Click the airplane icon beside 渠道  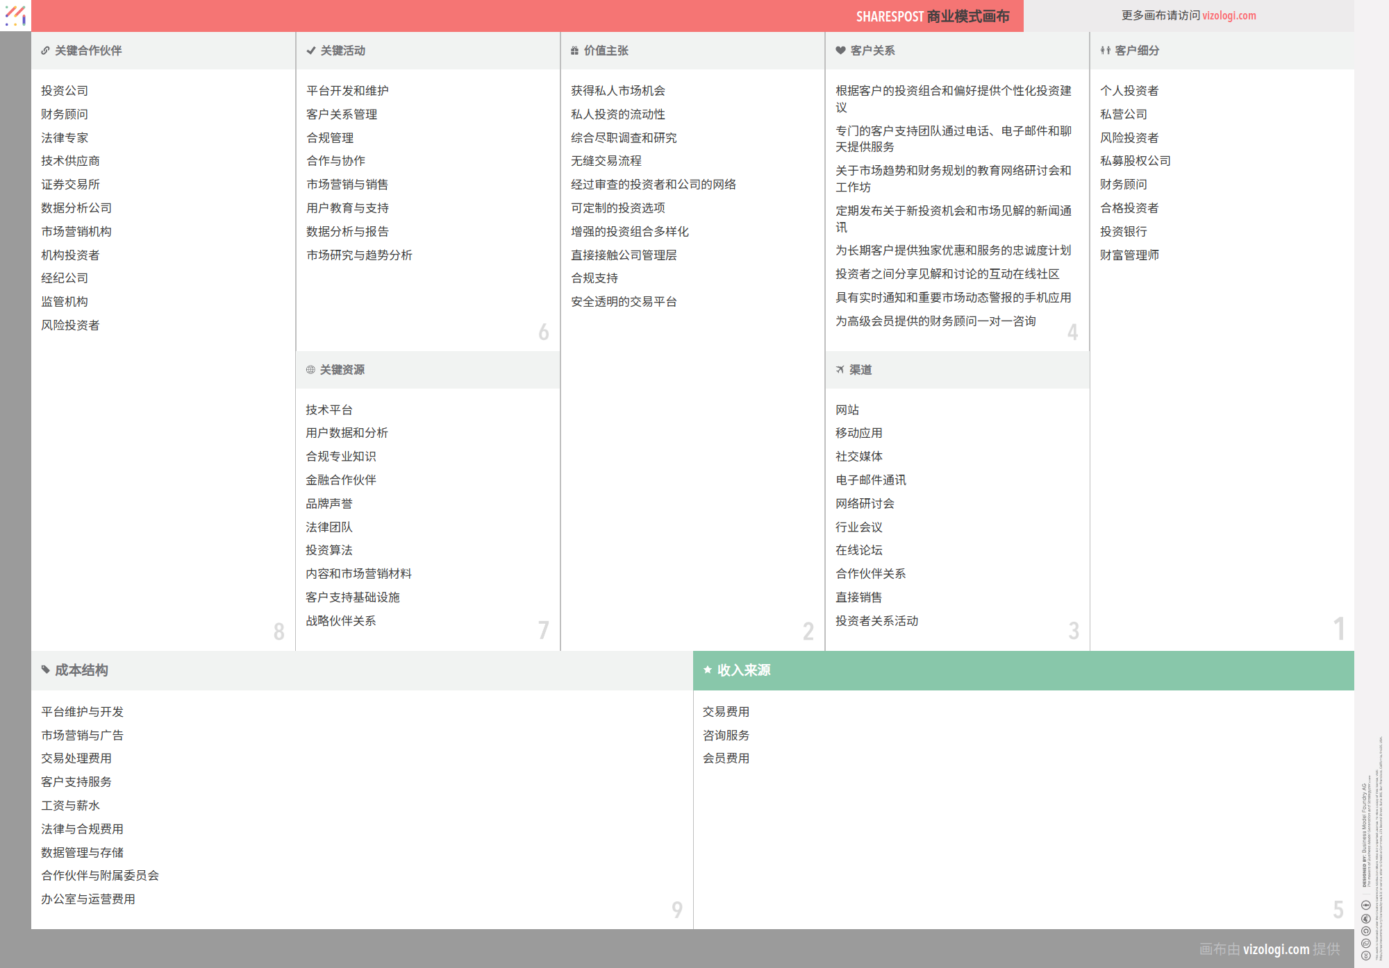coord(840,370)
